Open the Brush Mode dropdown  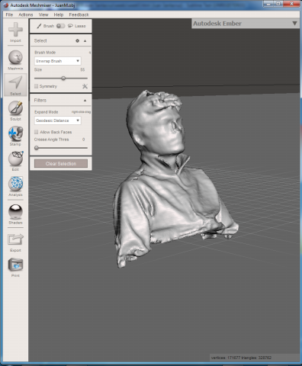58,61
